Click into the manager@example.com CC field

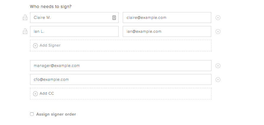click(x=121, y=66)
